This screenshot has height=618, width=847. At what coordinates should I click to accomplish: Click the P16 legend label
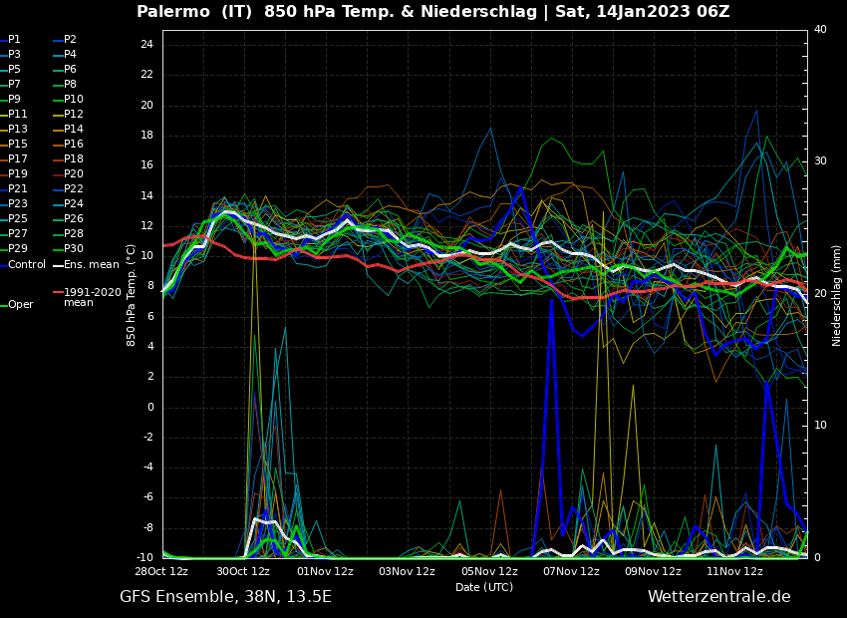[74, 145]
